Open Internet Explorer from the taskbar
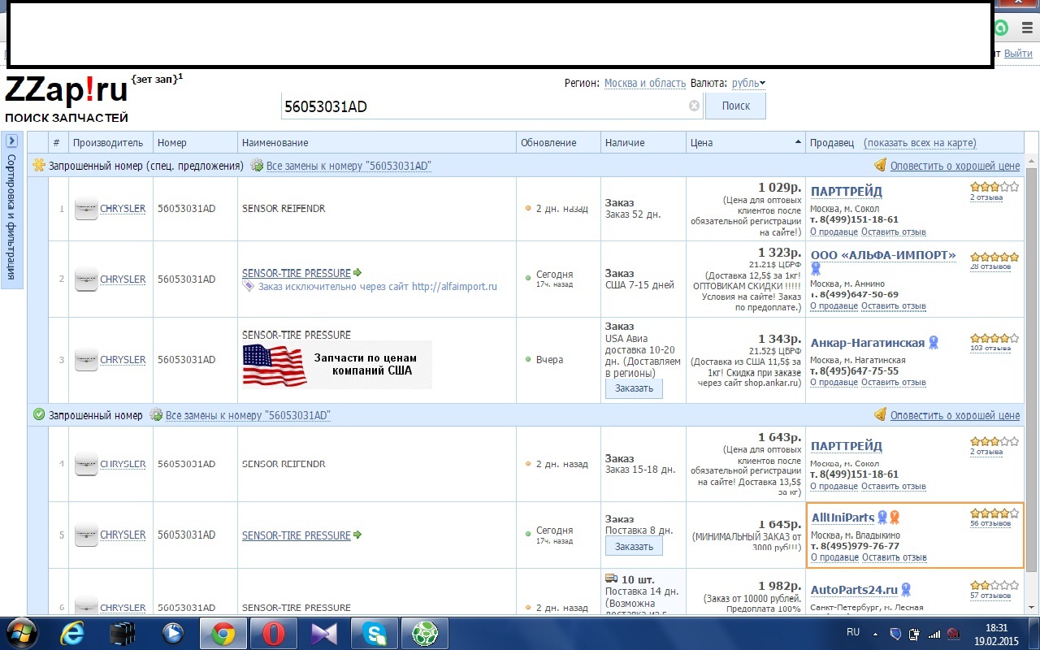Image resolution: width=1040 pixels, height=650 pixels. pos(72,633)
